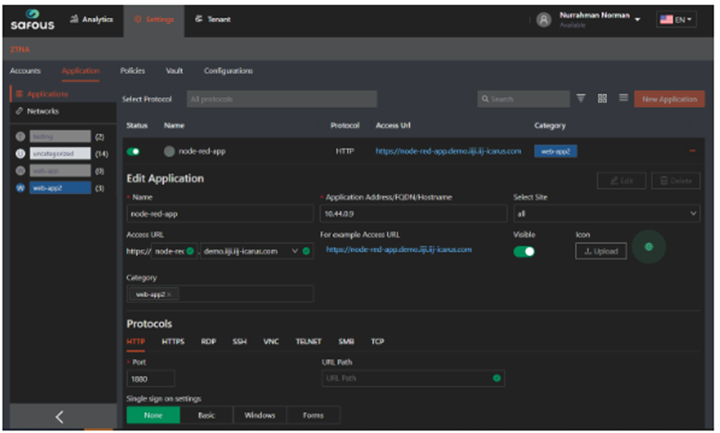Select the testing category
Screen dimensions: 720x433
60,137
